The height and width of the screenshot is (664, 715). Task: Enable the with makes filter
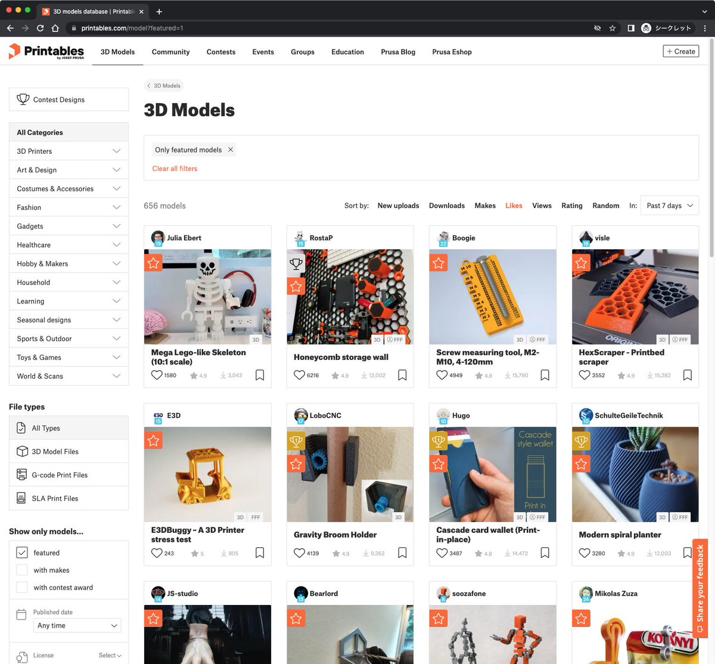point(22,570)
